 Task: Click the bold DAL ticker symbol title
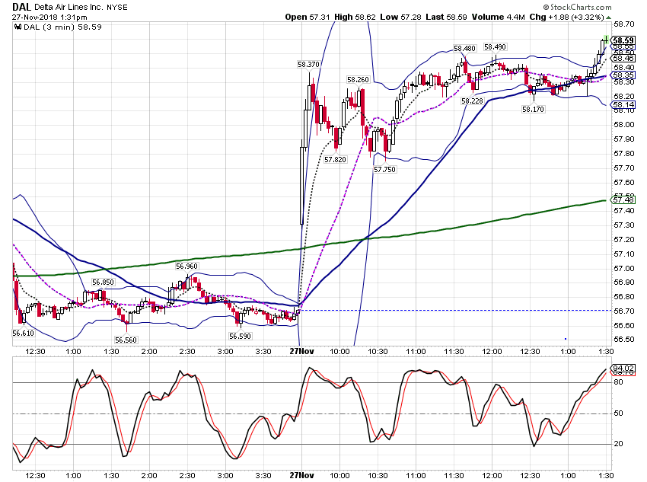(21, 7)
